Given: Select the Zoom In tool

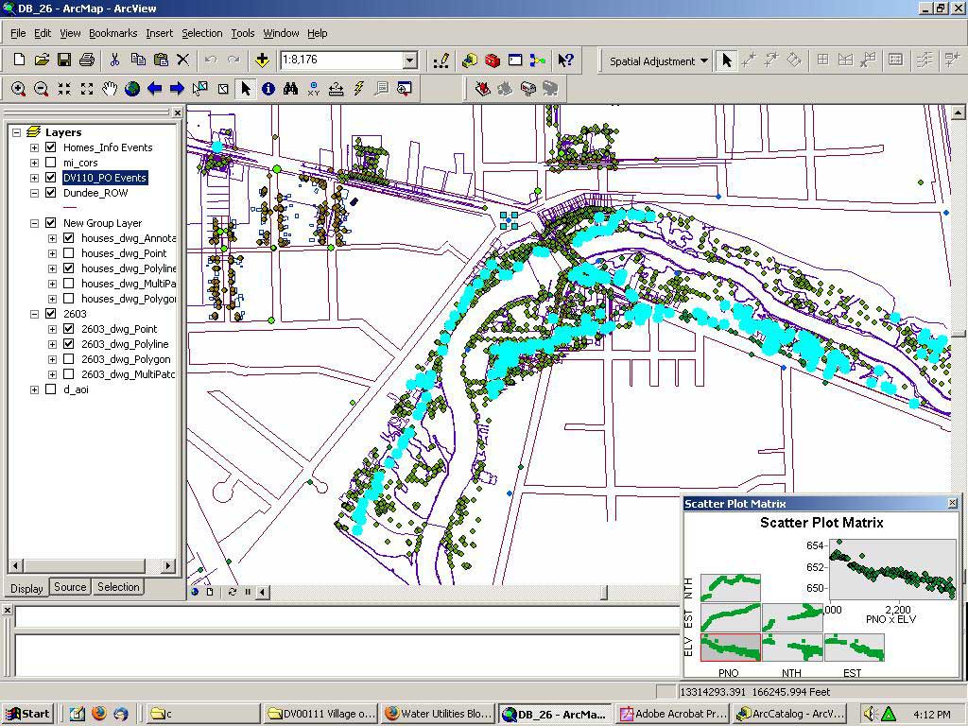Looking at the screenshot, I should [x=18, y=89].
